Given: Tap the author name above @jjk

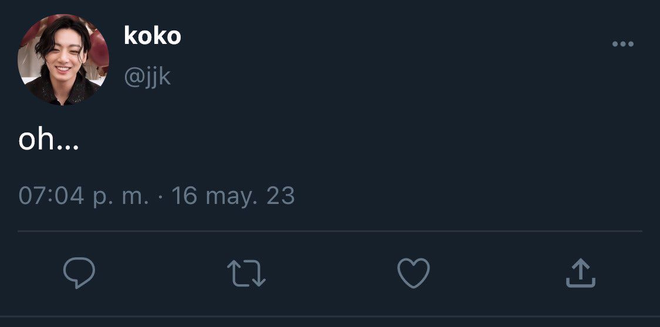Looking at the screenshot, I should 153,36.
